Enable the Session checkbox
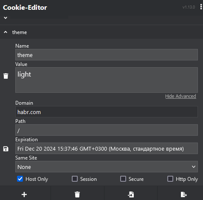 tap(75, 179)
